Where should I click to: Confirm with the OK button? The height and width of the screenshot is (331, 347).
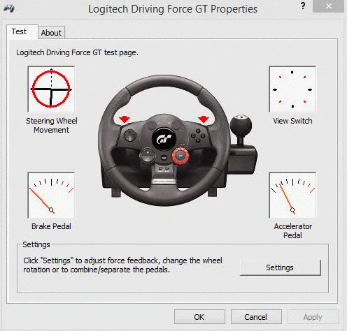pyautogui.click(x=199, y=317)
